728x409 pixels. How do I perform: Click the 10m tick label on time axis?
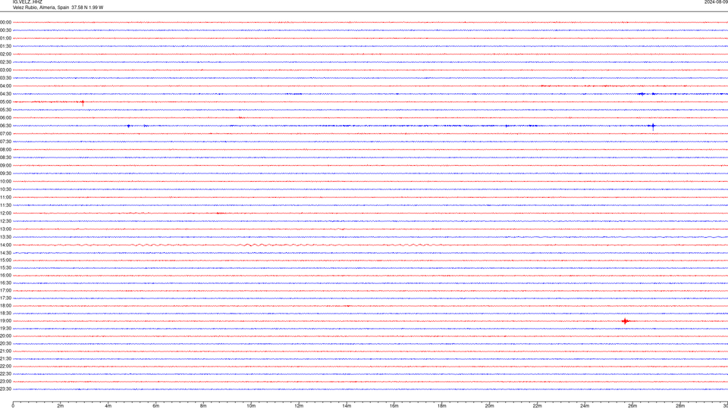coord(251,406)
